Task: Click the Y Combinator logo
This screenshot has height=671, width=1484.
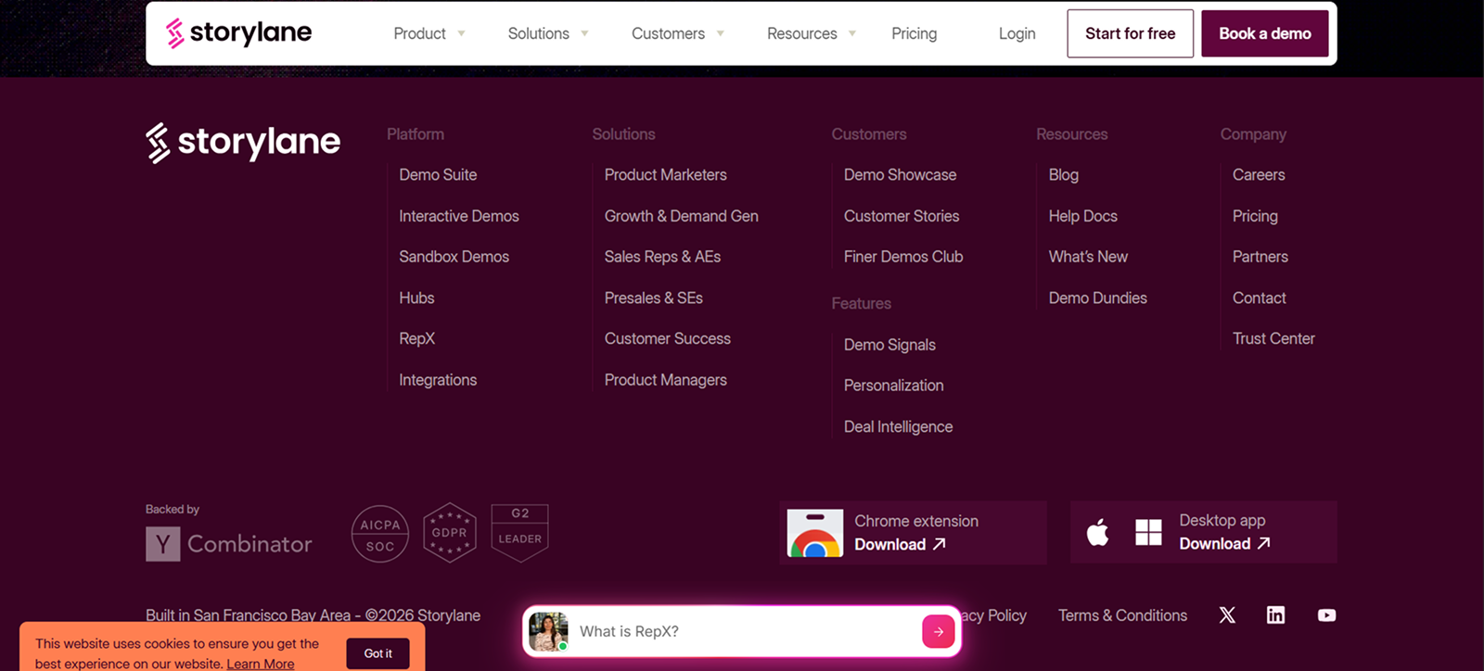Action: [229, 544]
